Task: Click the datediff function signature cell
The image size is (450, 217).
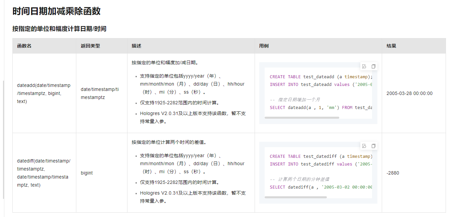Action: (x=44, y=173)
